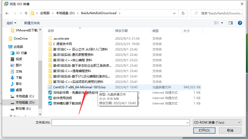Expand chevron after 此电脑 breadcrumb
The width and height of the screenshot is (248, 139).
point(53,13)
